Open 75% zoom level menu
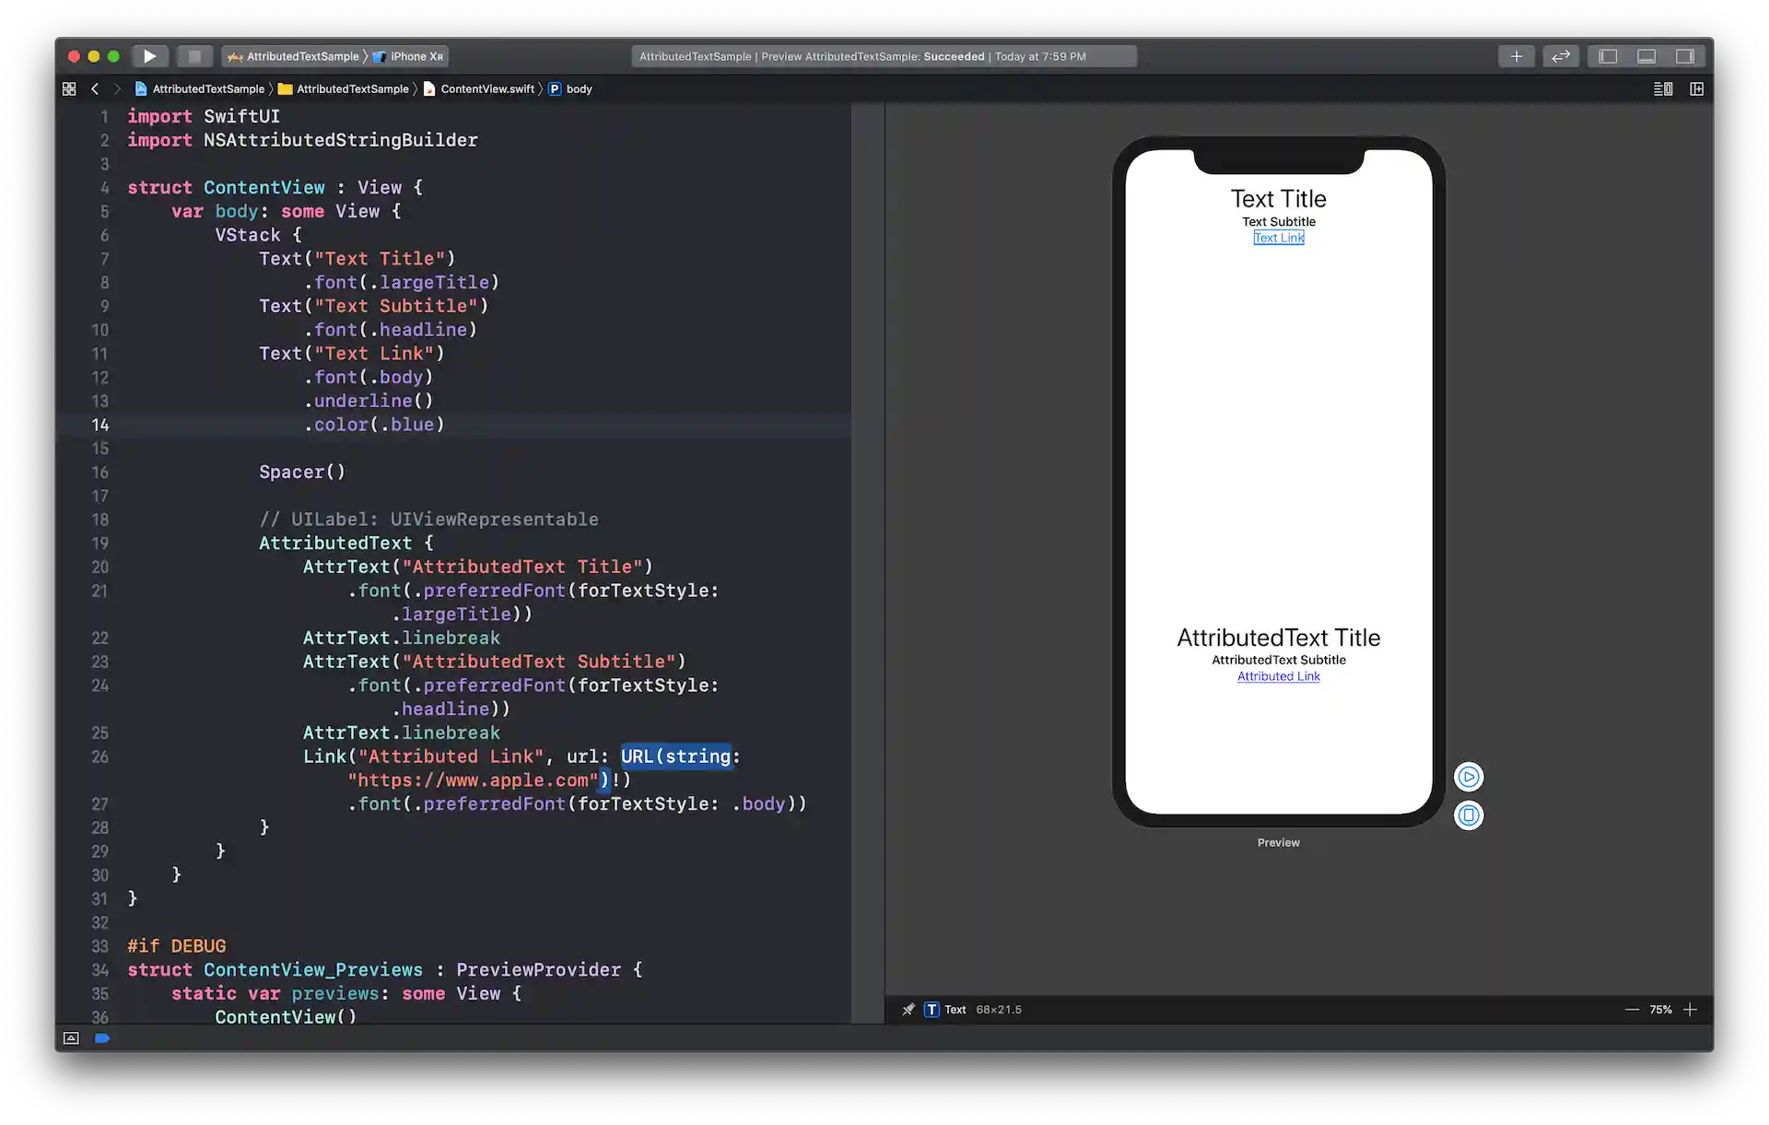The height and width of the screenshot is (1125, 1769). pyautogui.click(x=1660, y=1010)
